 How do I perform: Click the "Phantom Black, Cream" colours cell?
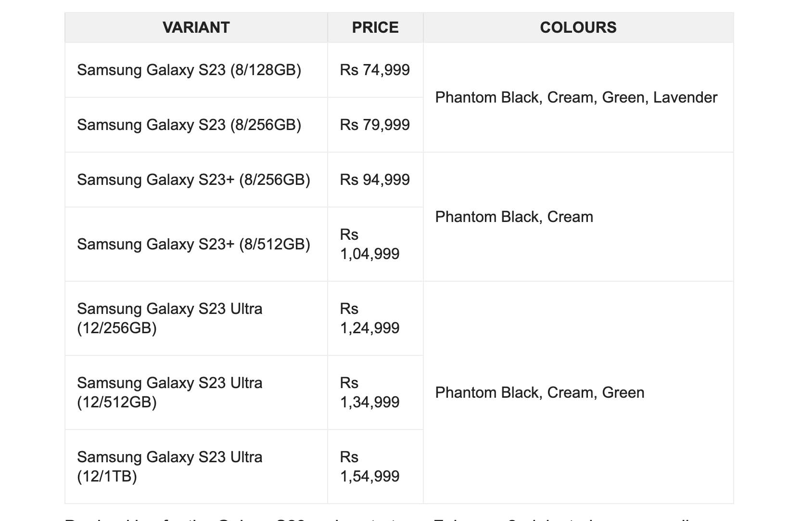coord(514,217)
